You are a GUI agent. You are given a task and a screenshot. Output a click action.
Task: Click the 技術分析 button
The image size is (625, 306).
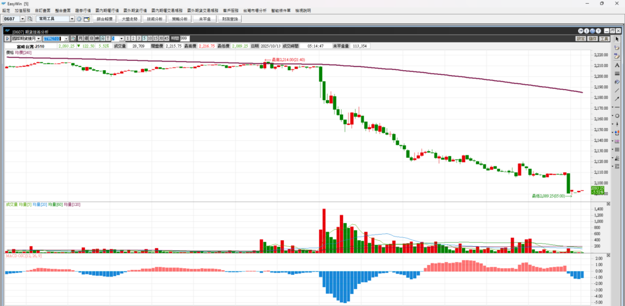[x=153, y=19]
